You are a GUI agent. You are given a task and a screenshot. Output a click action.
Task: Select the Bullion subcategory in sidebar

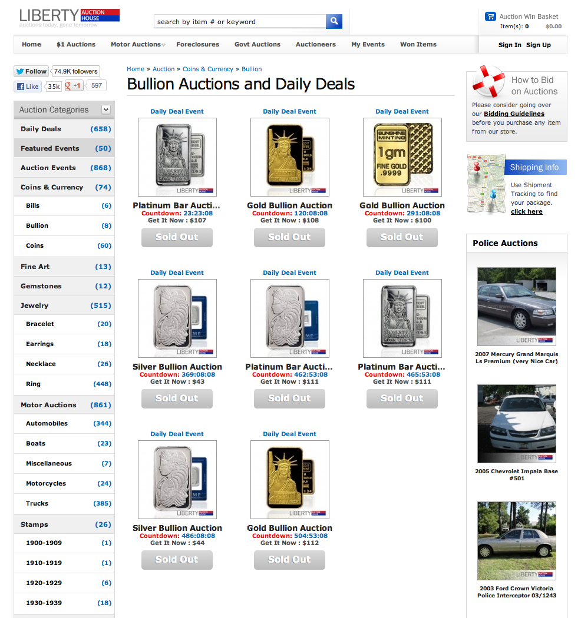click(x=64, y=225)
